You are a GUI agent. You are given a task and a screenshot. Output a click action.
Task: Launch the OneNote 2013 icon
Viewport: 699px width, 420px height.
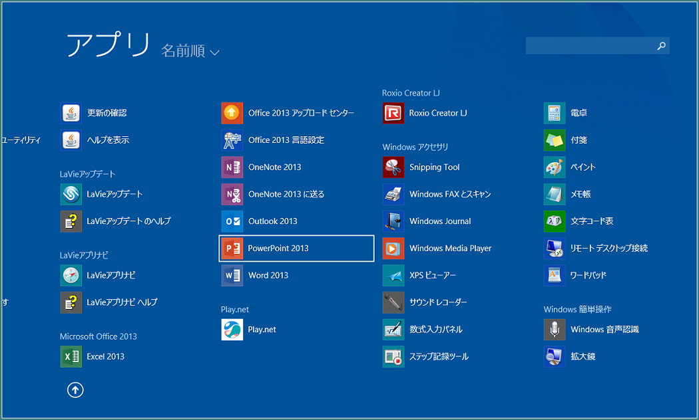tap(232, 167)
